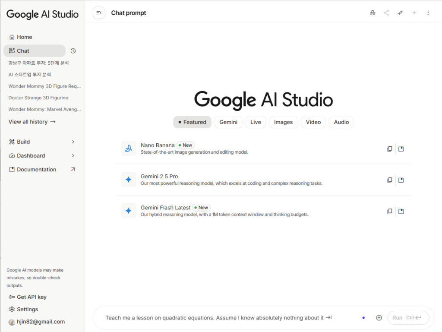The width and height of the screenshot is (442, 332).
Task: Select the Audio model filter
Action: click(x=341, y=122)
